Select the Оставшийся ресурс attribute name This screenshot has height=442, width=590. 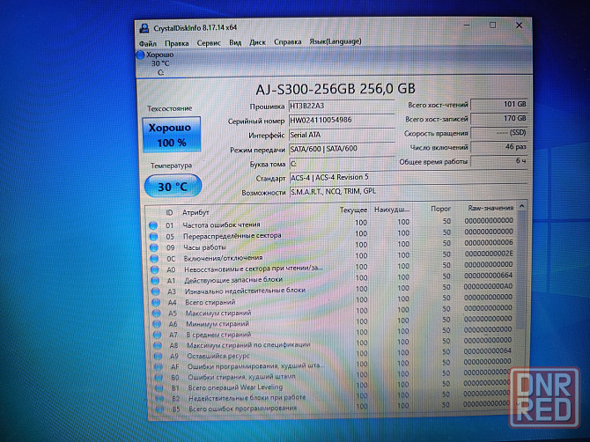[x=218, y=356]
